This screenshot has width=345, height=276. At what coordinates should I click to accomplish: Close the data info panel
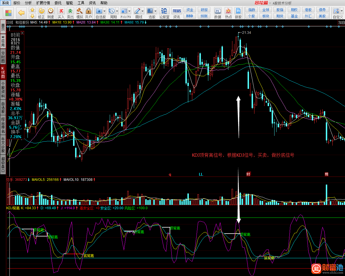pos(22,33)
